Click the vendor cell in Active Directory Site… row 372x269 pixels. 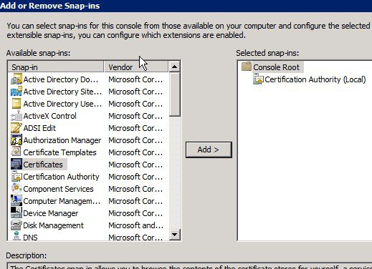point(135,92)
